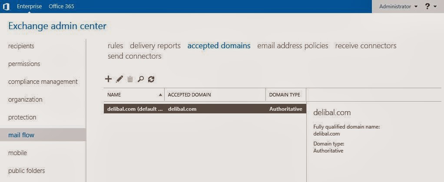The height and width of the screenshot is (182, 444).
Task: Navigate to public folders section
Action: tap(27, 171)
